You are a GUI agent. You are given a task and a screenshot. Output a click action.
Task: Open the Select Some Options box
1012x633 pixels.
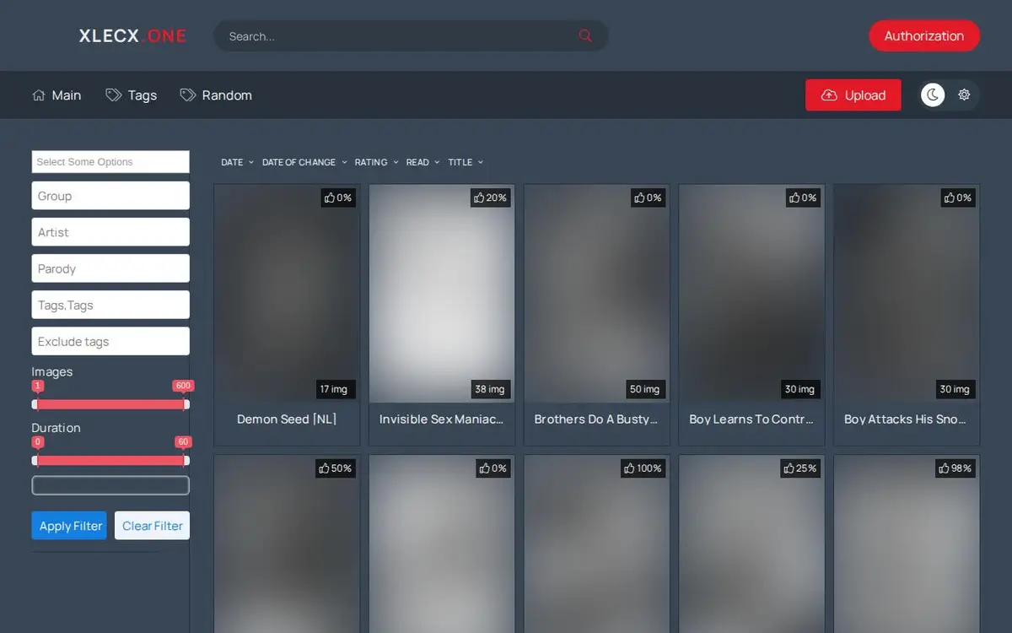coord(110,162)
